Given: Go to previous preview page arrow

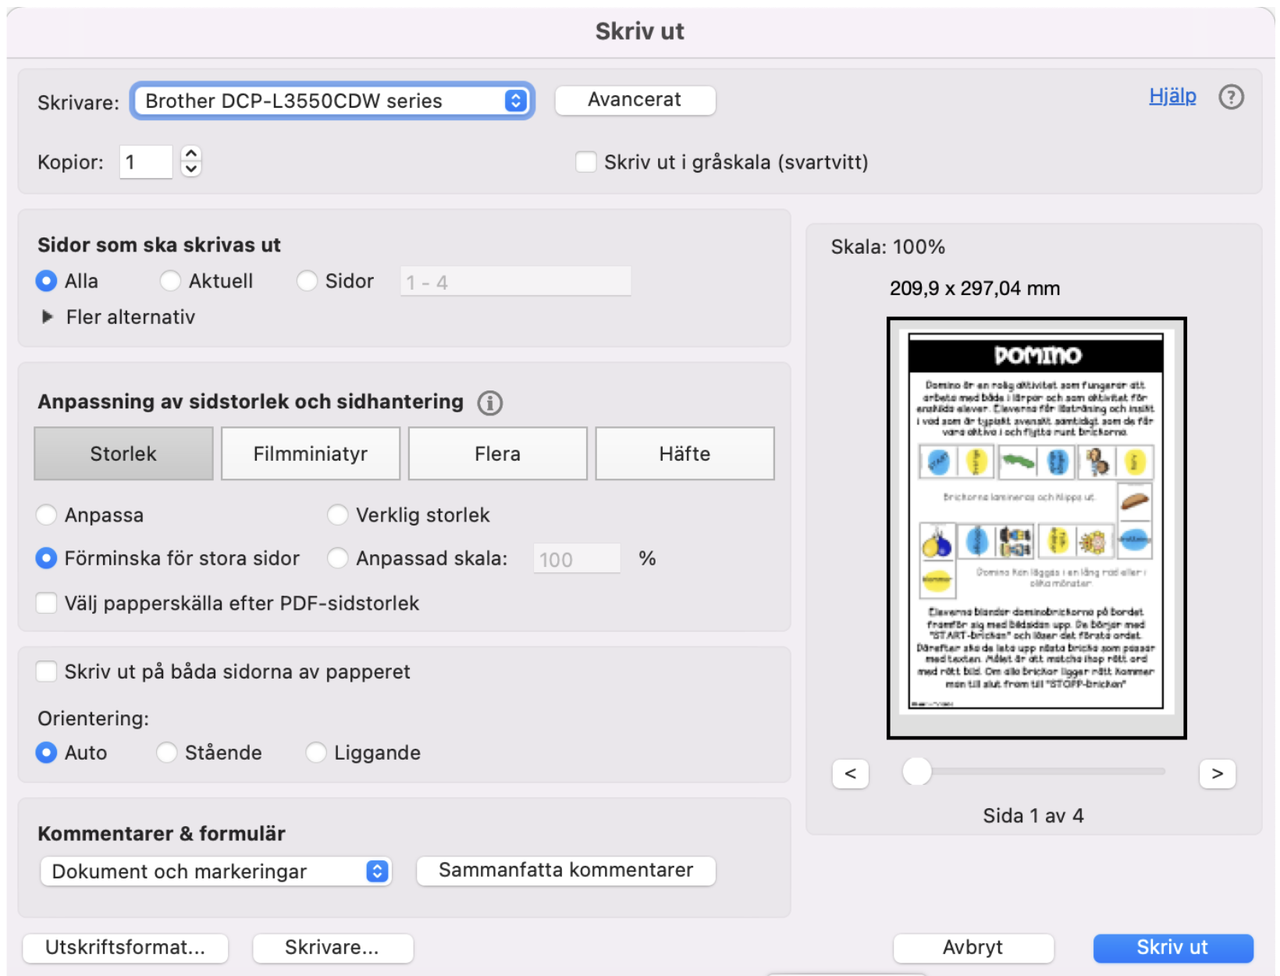Looking at the screenshot, I should 851,774.
